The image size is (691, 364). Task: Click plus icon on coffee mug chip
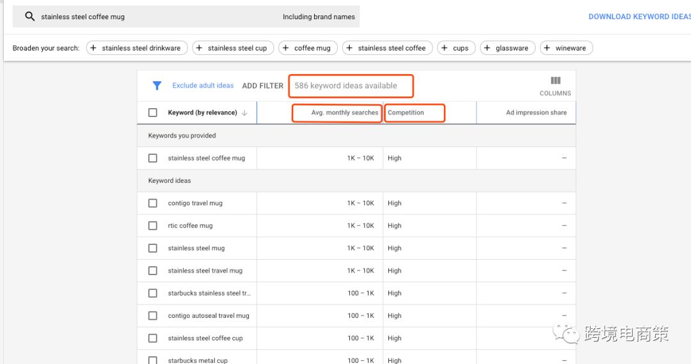pyautogui.click(x=286, y=48)
